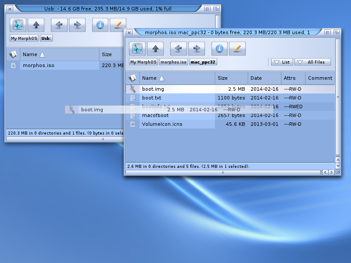This screenshot has width=351, height=263.
Task: Click horizontal scrollbar in mac_ppc32 window
Action: [x=223, y=172]
